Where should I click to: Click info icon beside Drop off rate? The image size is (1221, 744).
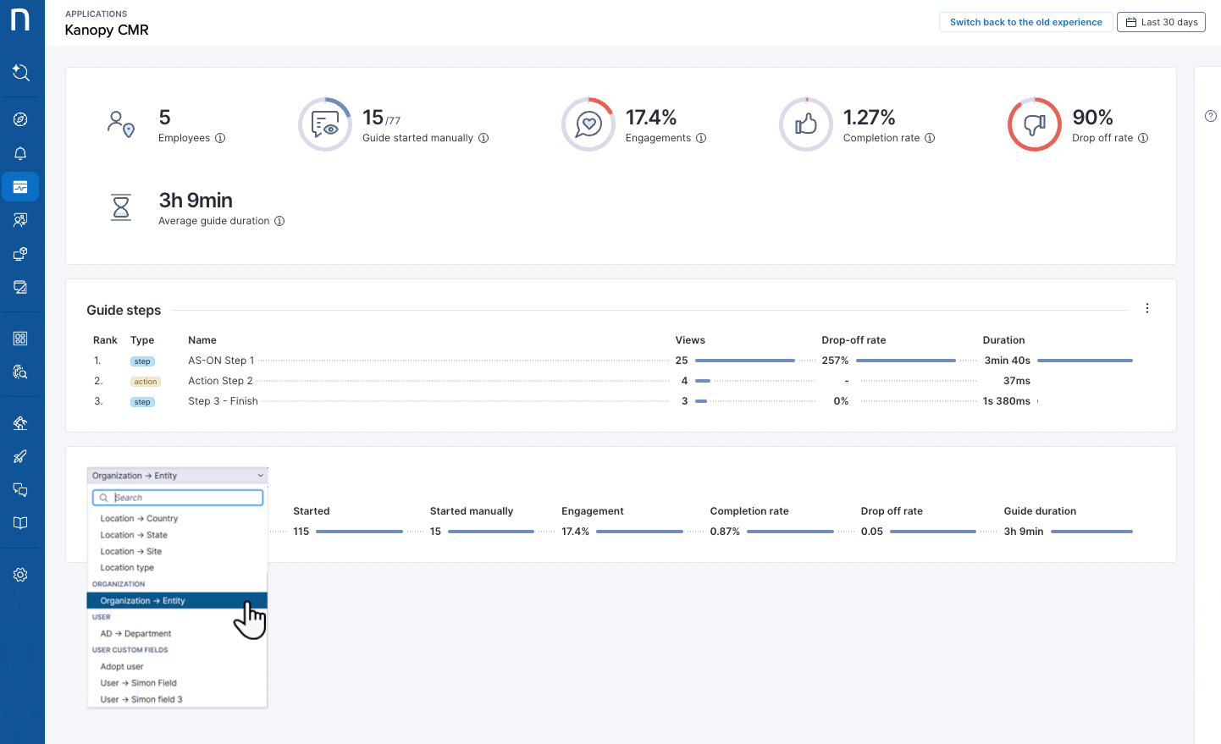click(1143, 138)
